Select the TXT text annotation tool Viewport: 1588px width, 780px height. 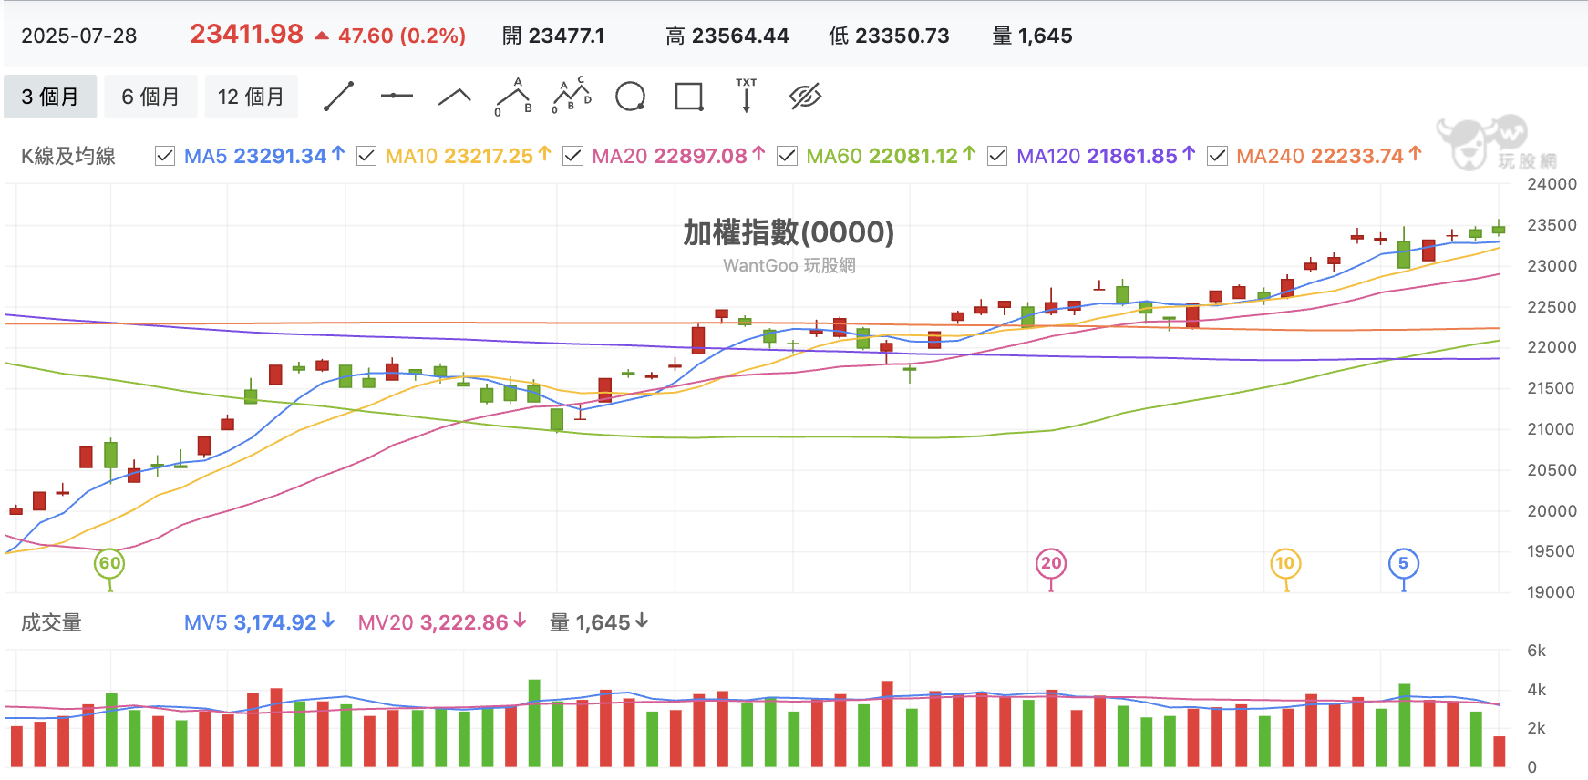point(747,96)
